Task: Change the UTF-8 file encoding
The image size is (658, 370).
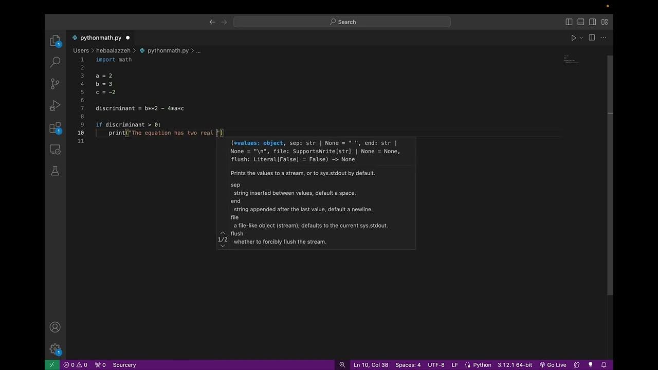Action: point(436,365)
